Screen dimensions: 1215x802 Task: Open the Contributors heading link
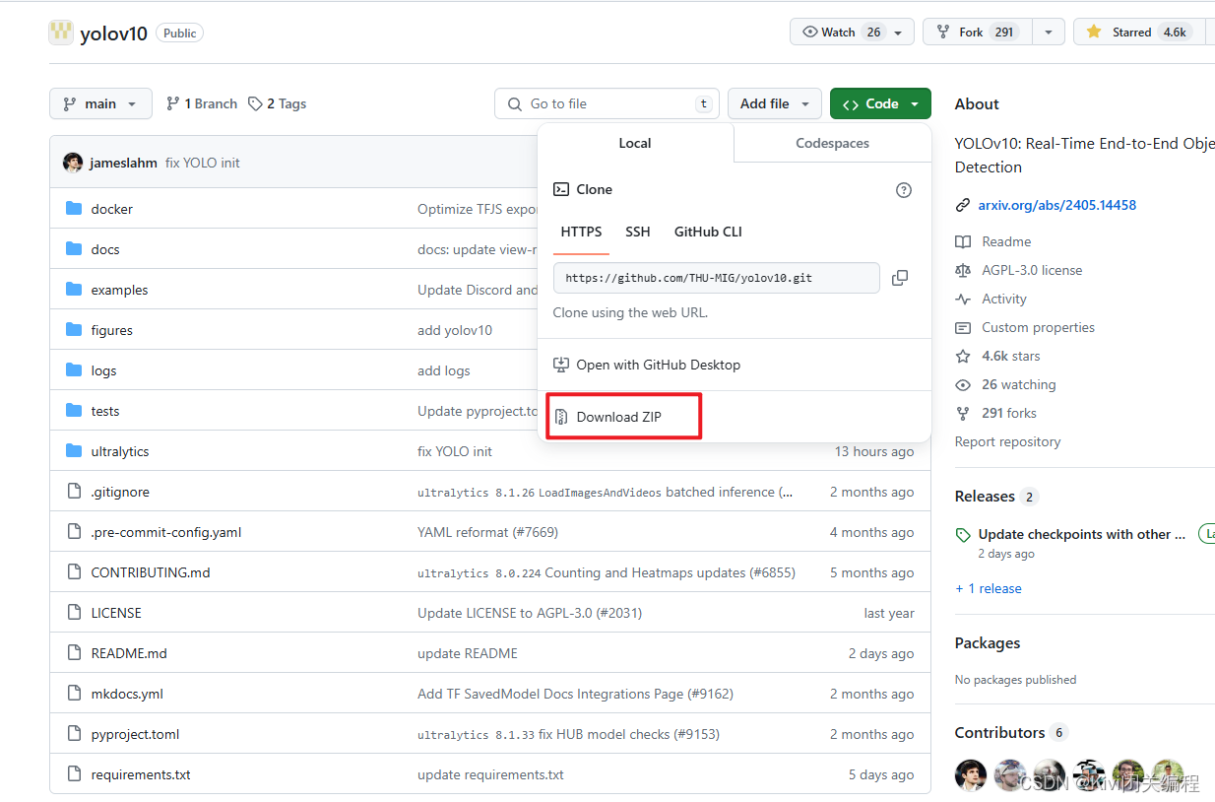(999, 733)
